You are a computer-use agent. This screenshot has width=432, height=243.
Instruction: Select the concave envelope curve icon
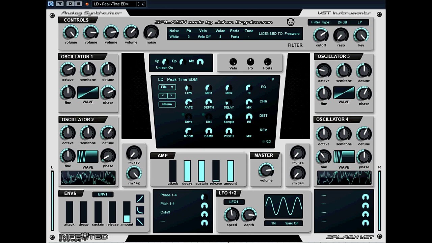pyautogui.click(x=140, y=210)
